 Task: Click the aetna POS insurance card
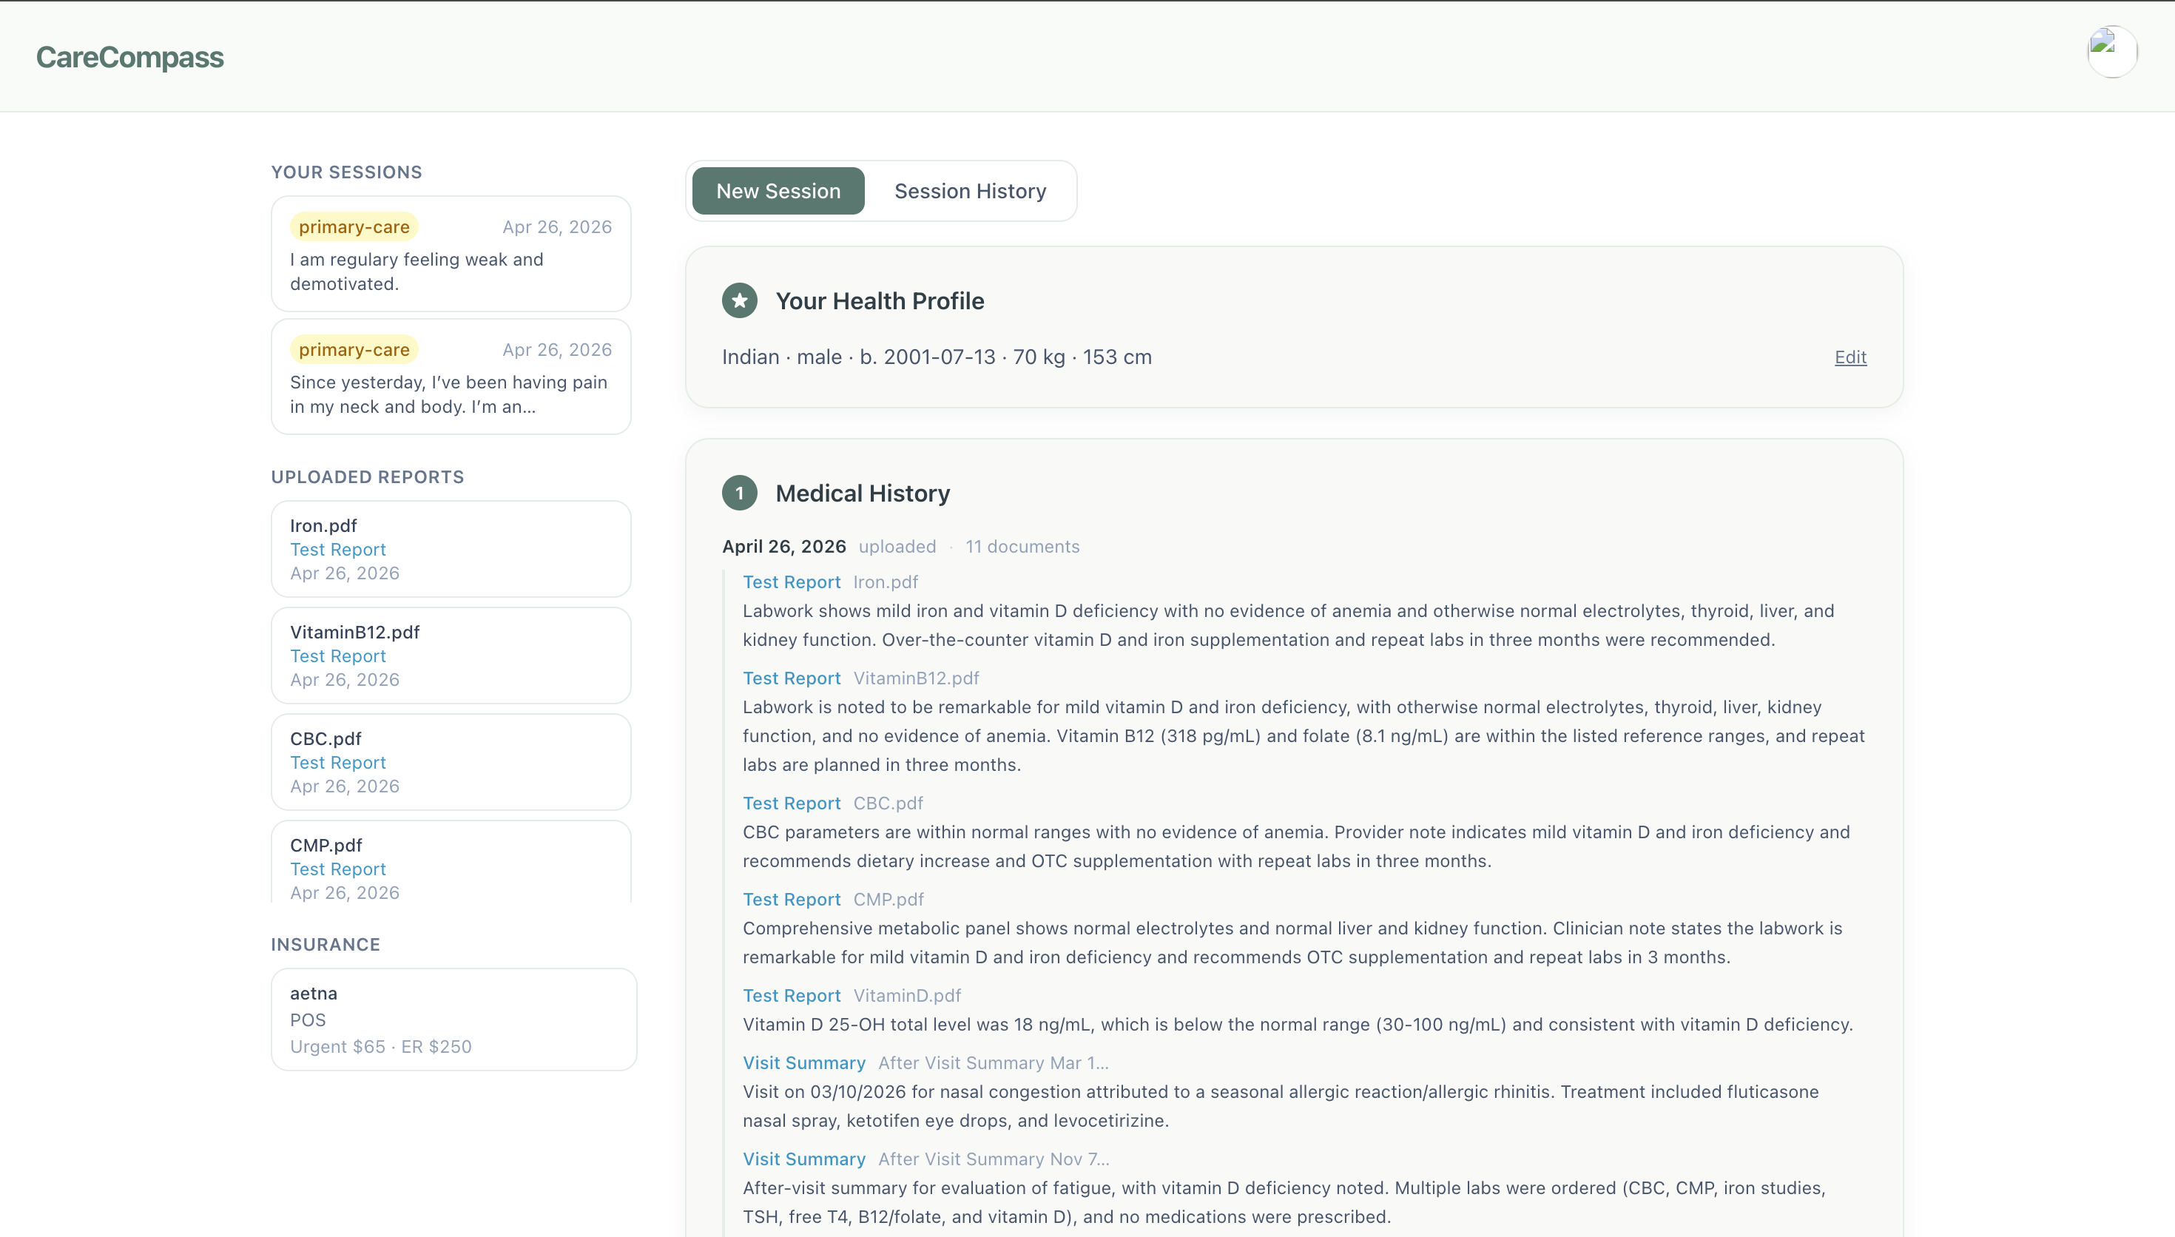[x=453, y=1019]
